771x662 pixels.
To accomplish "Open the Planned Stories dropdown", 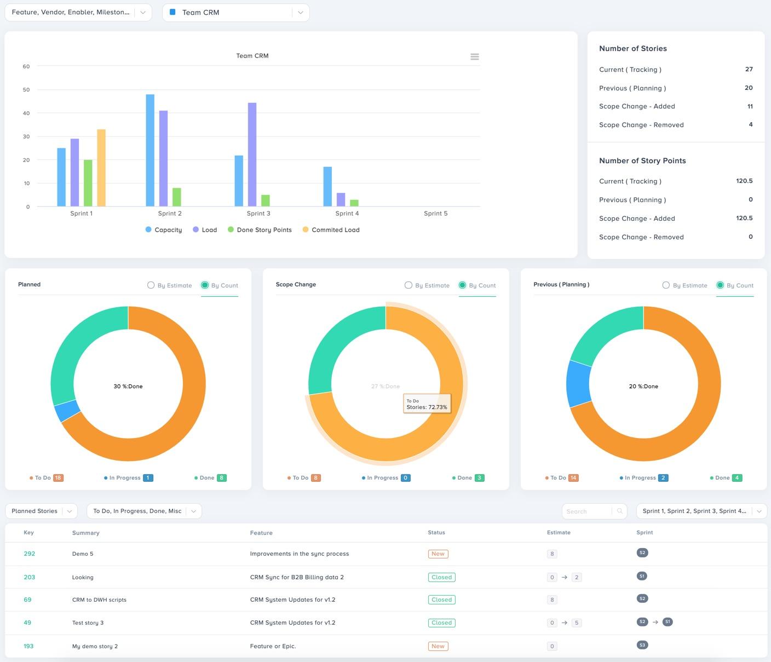I will click(x=41, y=511).
